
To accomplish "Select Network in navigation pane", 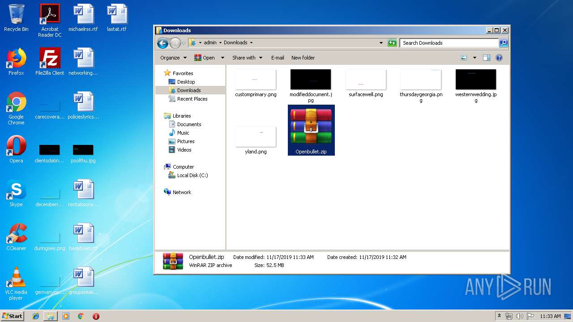I will tap(178, 192).
